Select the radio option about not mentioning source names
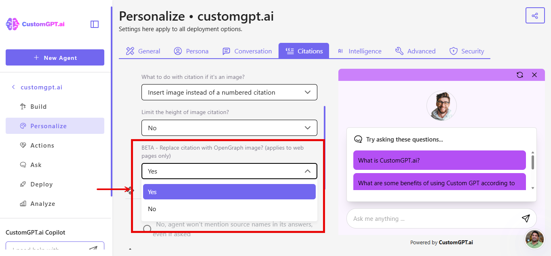This screenshot has height=256, width=551. 147,228
